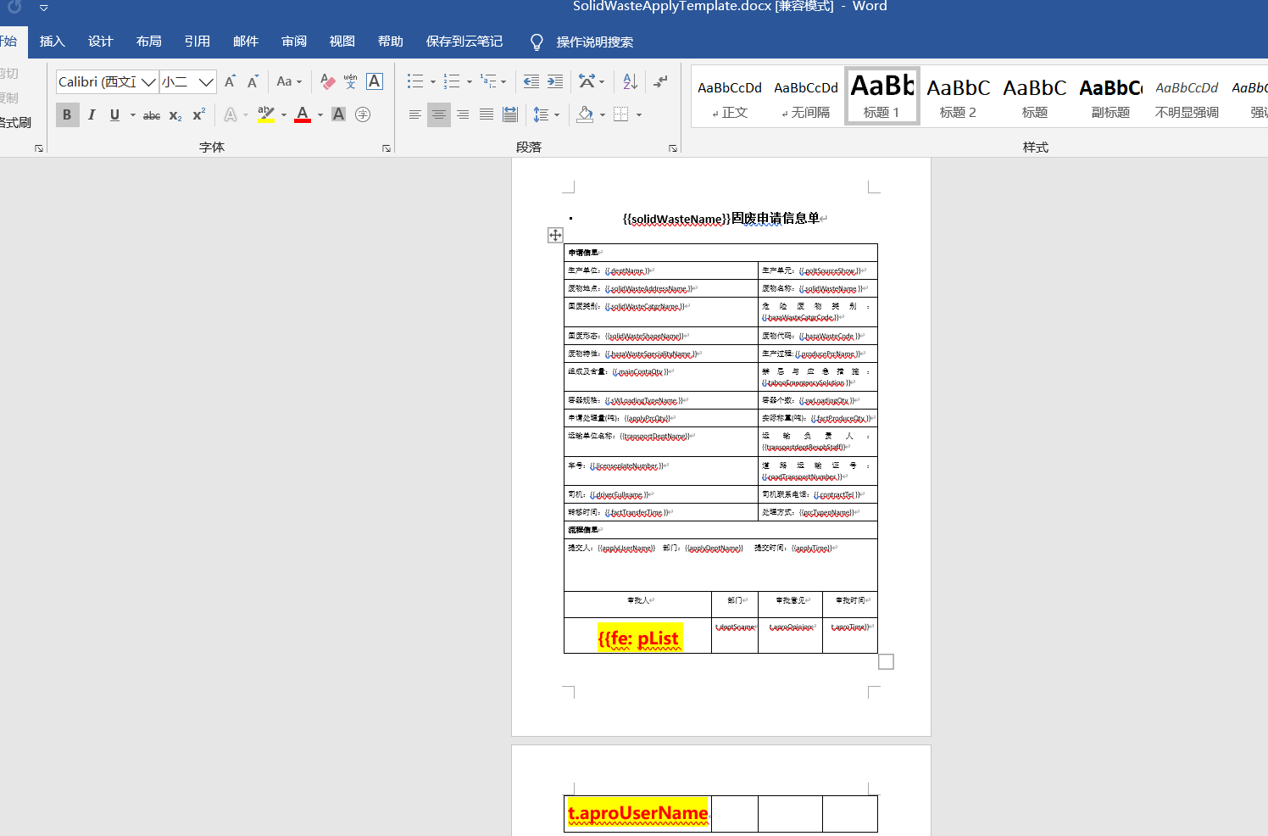Image resolution: width=1268 pixels, height=836 pixels.
Task: Toggle center alignment
Action: (x=439, y=114)
